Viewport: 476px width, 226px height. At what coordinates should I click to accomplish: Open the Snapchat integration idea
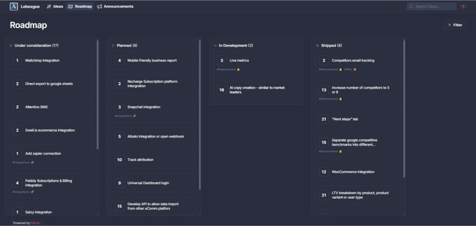(x=152, y=110)
